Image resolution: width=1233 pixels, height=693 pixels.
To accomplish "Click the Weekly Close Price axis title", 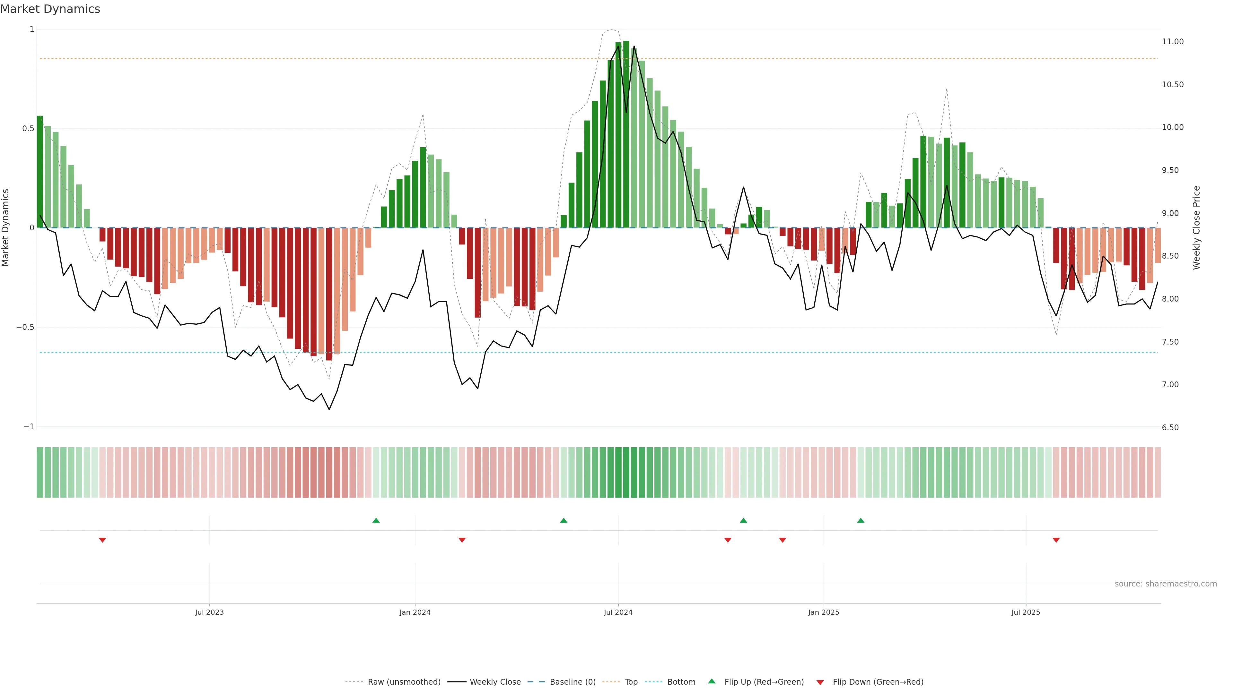I will pyautogui.click(x=1196, y=228).
